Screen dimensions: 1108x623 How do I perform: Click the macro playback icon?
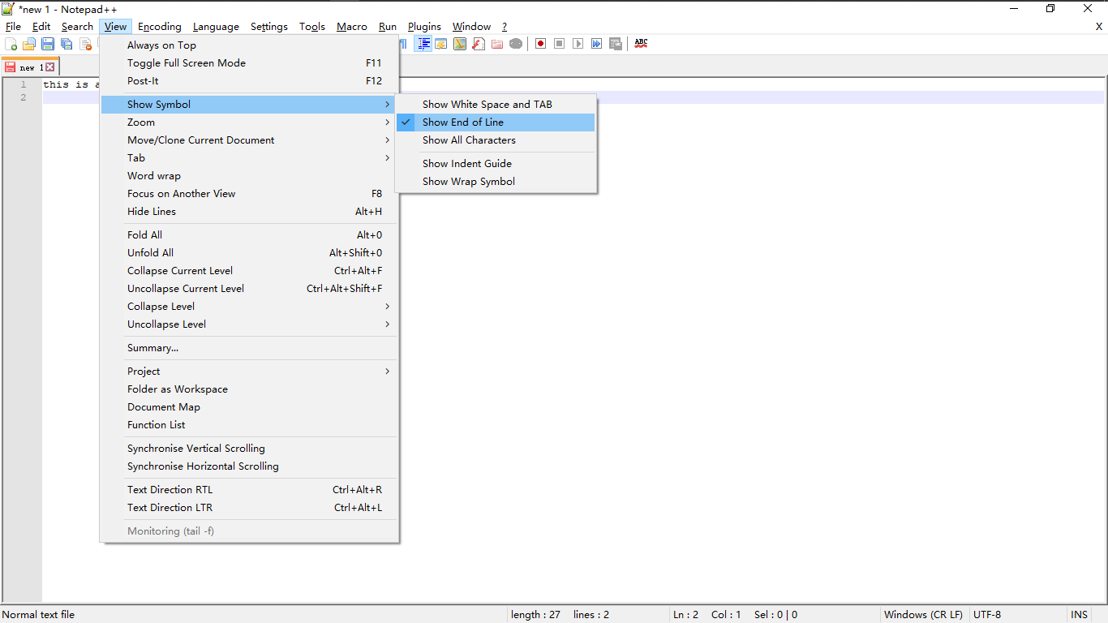tap(578, 43)
